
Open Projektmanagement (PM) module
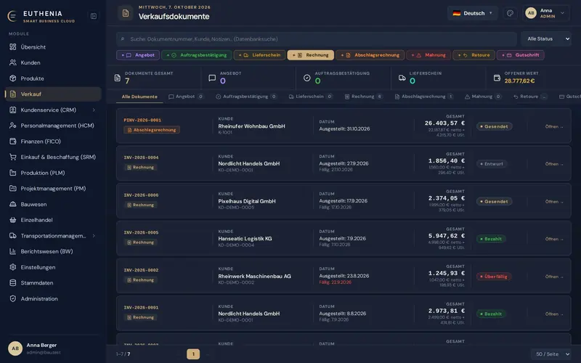53,189
